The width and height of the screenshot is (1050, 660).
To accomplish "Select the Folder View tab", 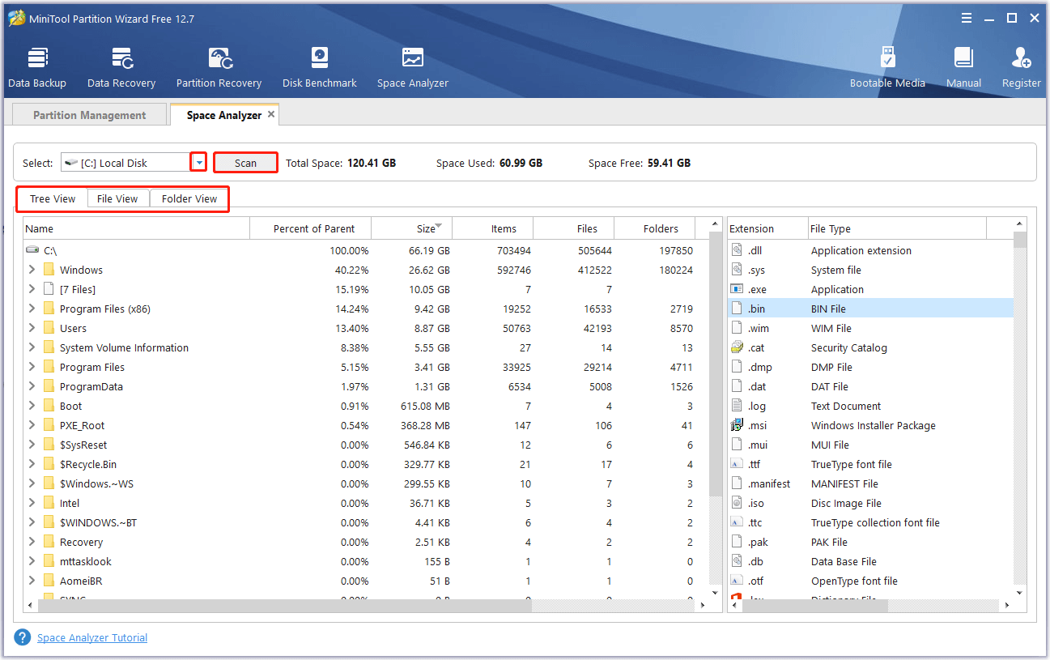I will [x=189, y=199].
